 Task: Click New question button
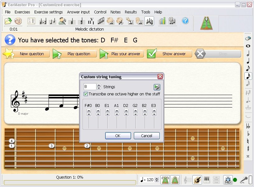tap(27, 54)
